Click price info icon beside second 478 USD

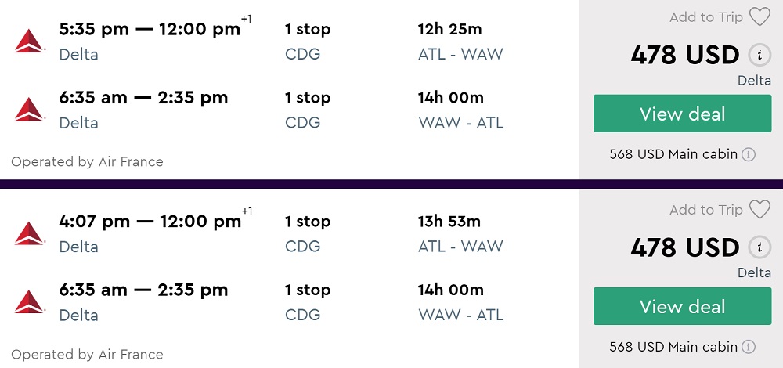pos(757,248)
